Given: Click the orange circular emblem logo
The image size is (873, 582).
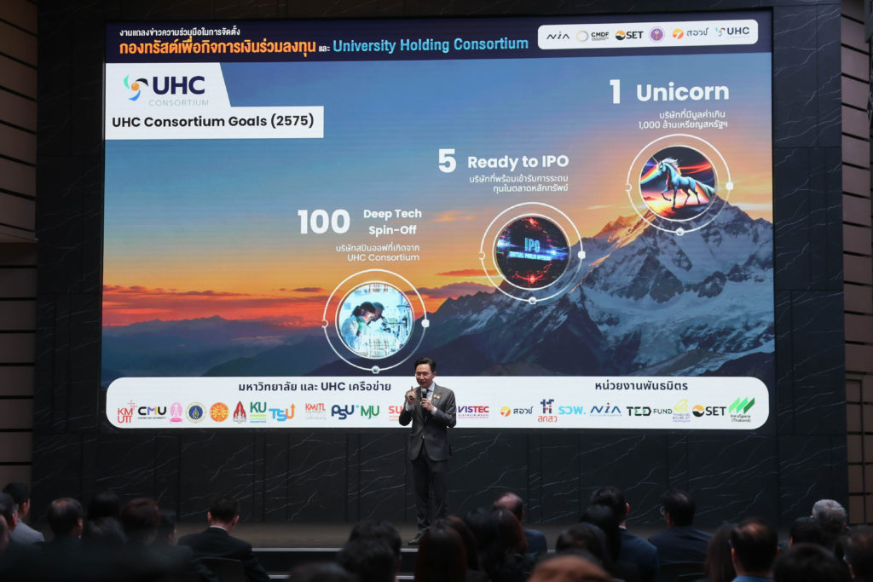Looking at the screenshot, I should (219, 412).
